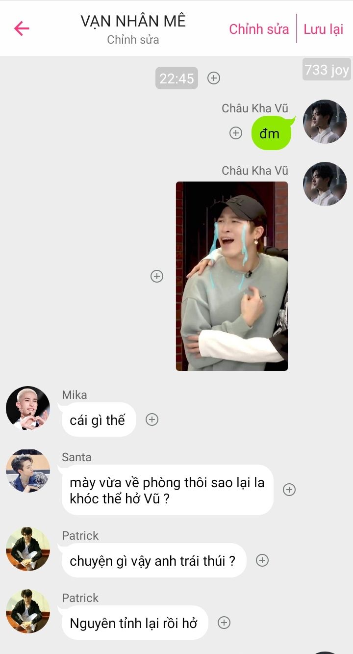Tap plus icon after "Nguyên tỉnh lại rồi hở"
The width and height of the screenshot is (353, 654).
point(224,623)
